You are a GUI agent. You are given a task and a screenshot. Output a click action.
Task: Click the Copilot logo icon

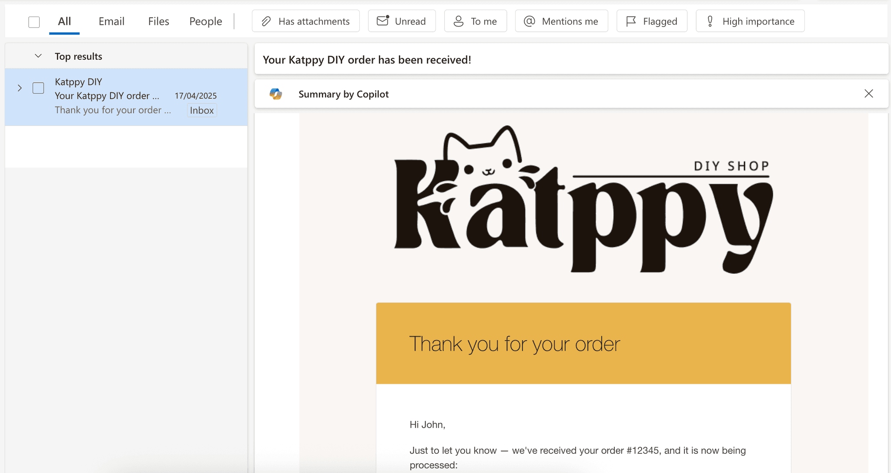coord(277,94)
